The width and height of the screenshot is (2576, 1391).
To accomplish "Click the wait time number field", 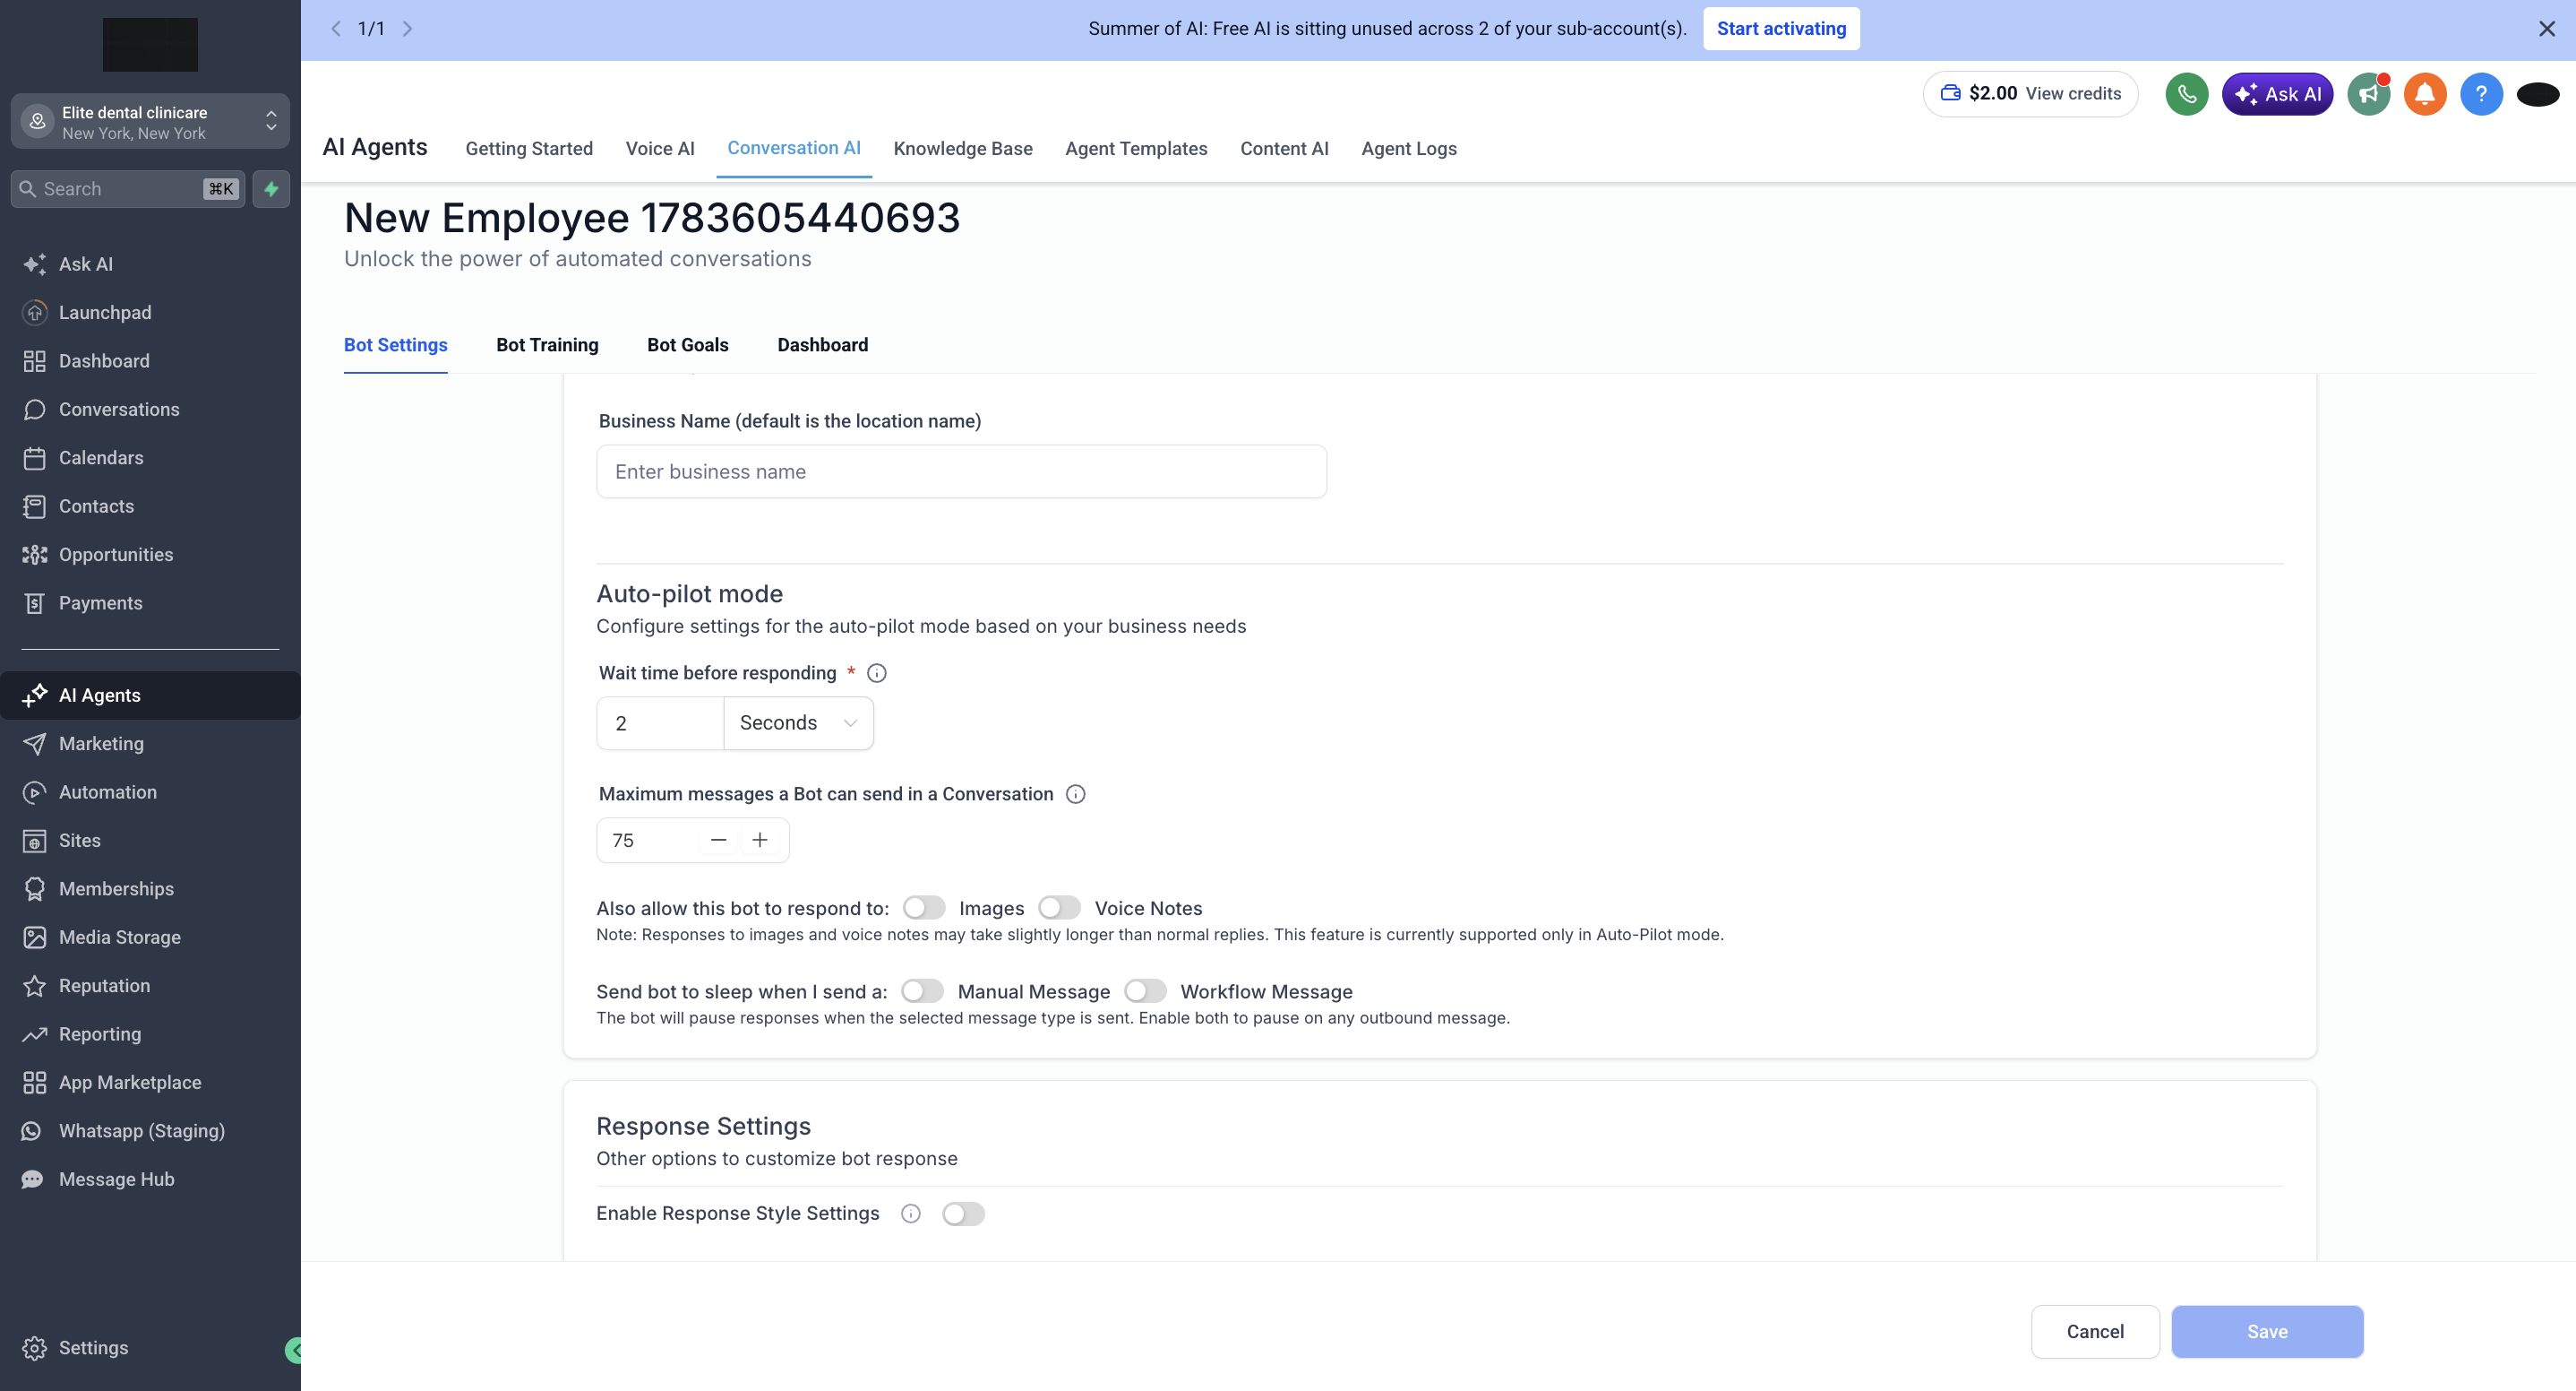I will click(660, 723).
